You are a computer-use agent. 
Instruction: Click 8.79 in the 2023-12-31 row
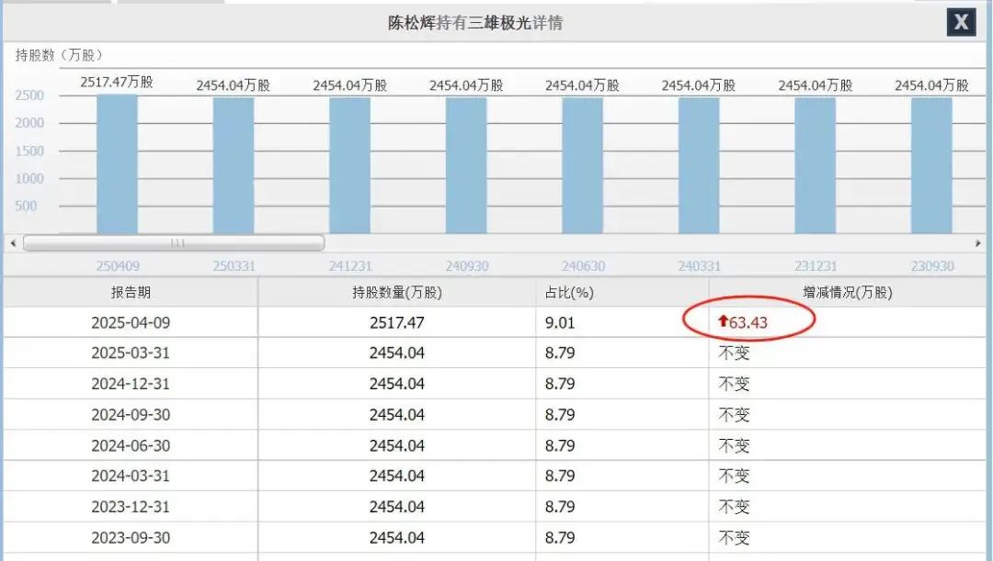point(560,507)
